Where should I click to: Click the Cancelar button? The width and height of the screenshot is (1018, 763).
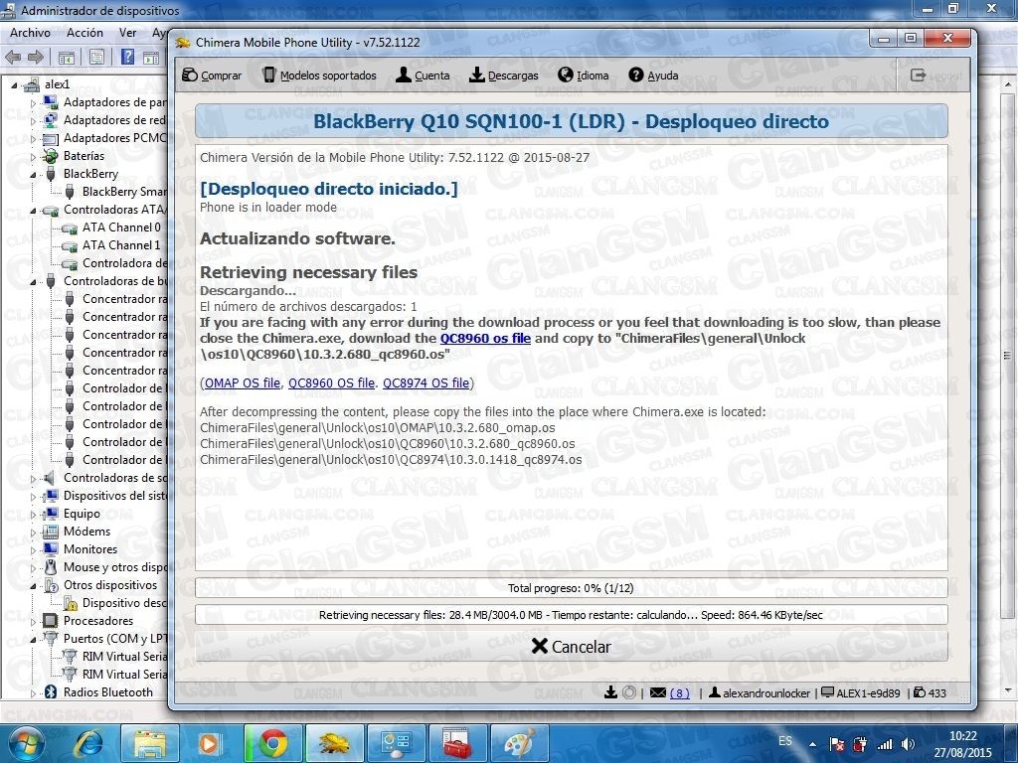click(572, 646)
